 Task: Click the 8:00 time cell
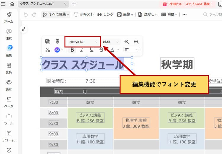pos(54,113)
